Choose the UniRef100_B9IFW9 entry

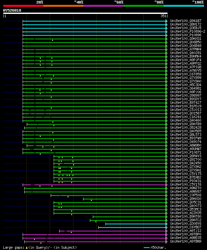point(186,138)
